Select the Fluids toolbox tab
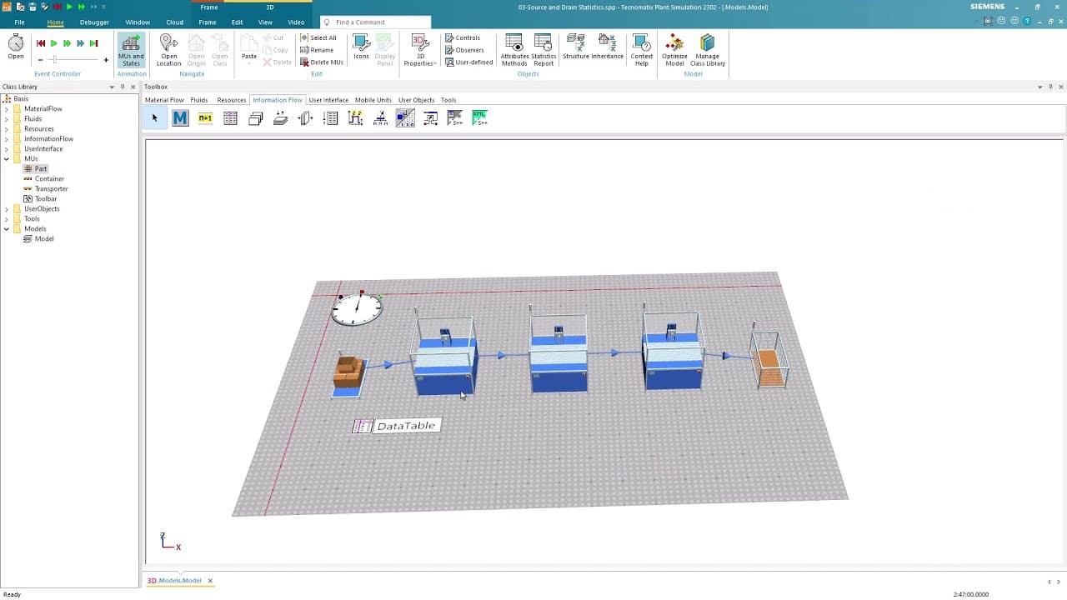The width and height of the screenshot is (1067, 600). (x=198, y=100)
